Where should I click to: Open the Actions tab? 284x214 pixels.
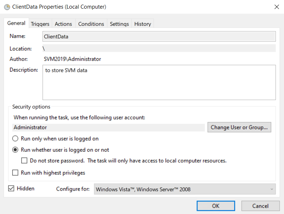pyautogui.click(x=63, y=24)
